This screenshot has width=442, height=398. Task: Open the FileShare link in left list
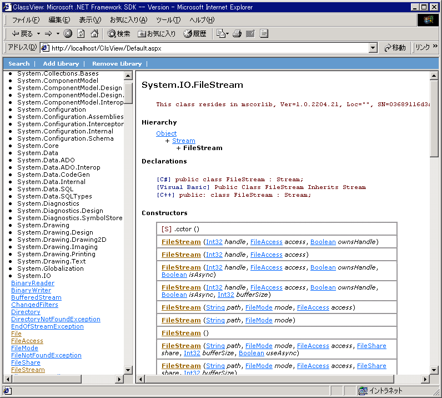coord(26,363)
